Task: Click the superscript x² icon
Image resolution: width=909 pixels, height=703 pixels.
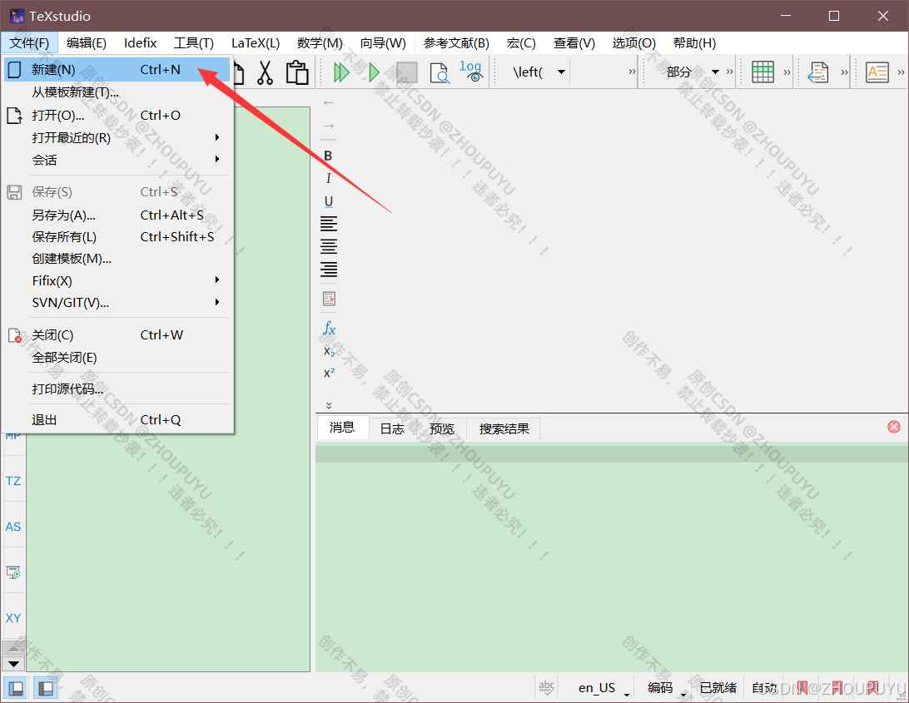Action: 329,373
